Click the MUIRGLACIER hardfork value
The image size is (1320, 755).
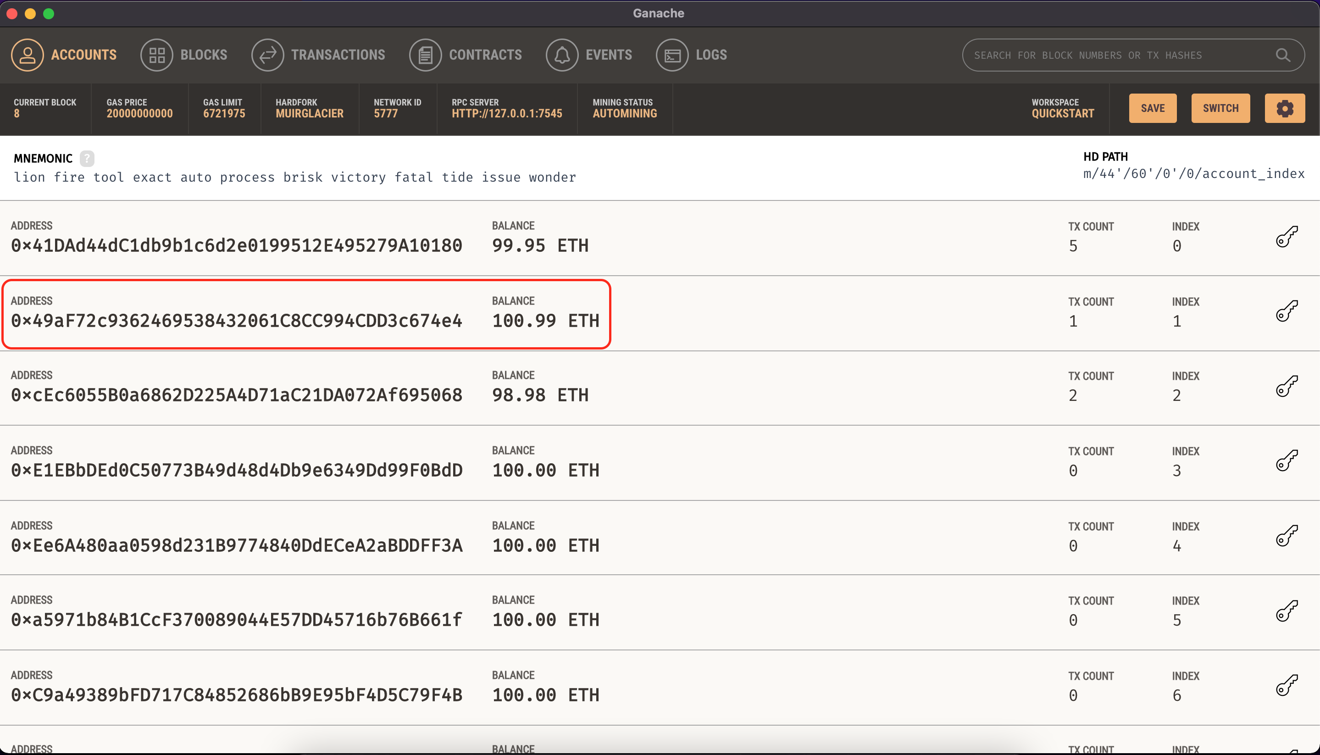[x=310, y=114]
